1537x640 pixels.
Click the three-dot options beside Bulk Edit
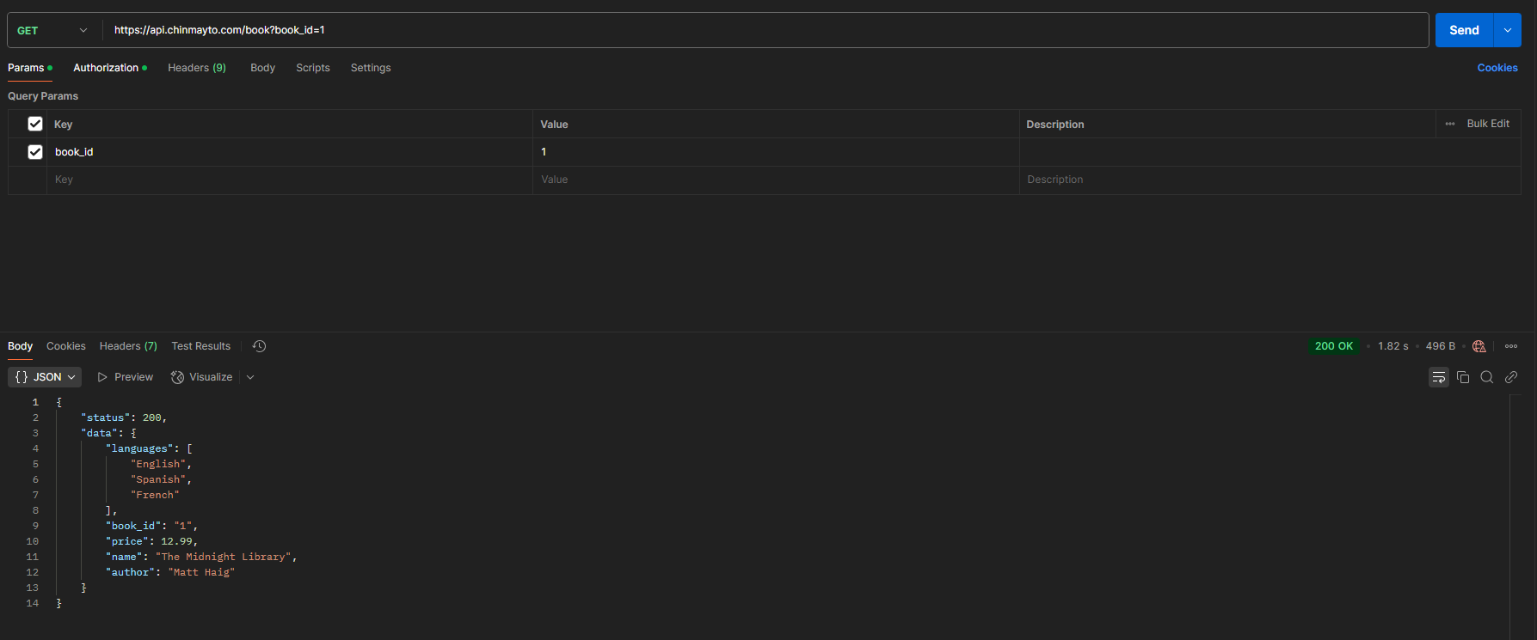pos(1450,124)
